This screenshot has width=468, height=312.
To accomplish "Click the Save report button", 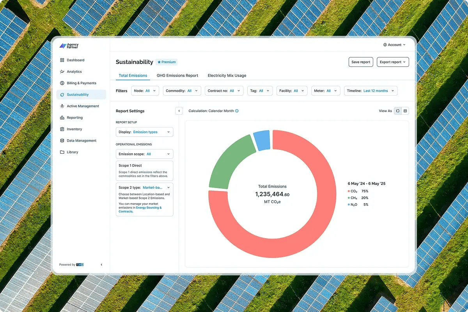I will click(x=360, y=62).
